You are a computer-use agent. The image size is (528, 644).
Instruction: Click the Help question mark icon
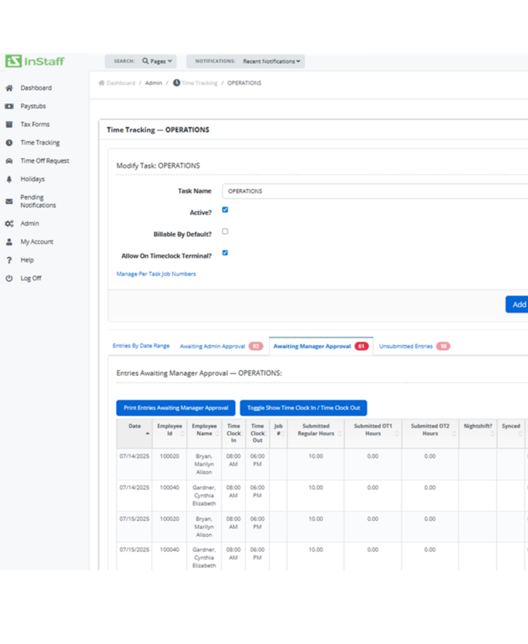pyautogui.click(x=9, y=260)
